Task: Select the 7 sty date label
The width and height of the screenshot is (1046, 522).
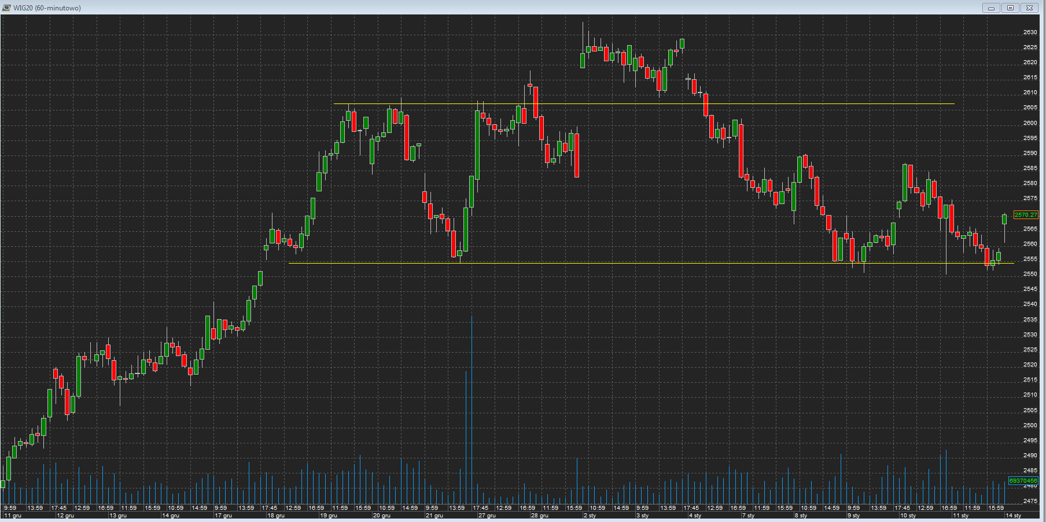Action: pos(749,516)
